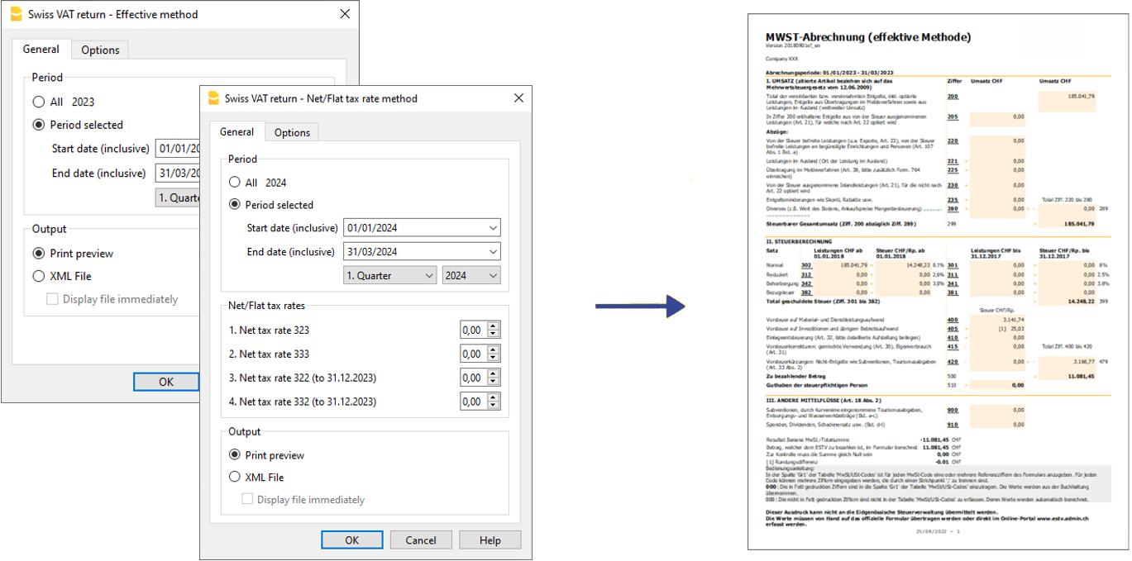Image resolution: width=1132 pixels, height=561 pixels.
Task: Select the All 2024 period radio button
Action: tap(235, 183)
